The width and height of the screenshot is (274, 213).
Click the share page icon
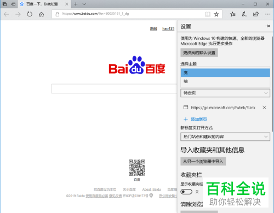pyautogui.click(x=256, y=14)
